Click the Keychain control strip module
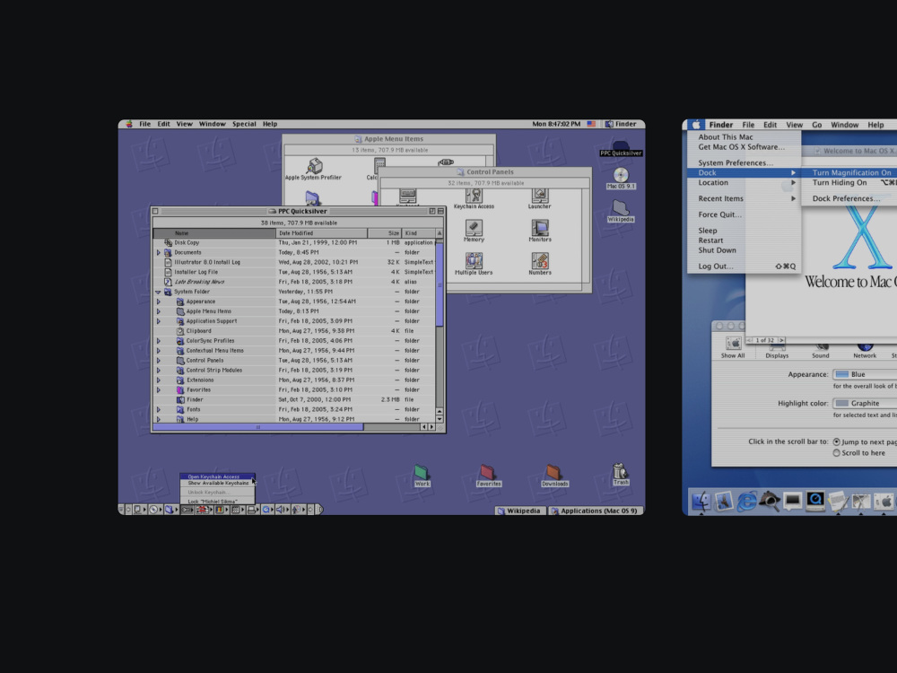Viewport: 897px width, 673px height. pyautogui.click(x=187, y=510)
